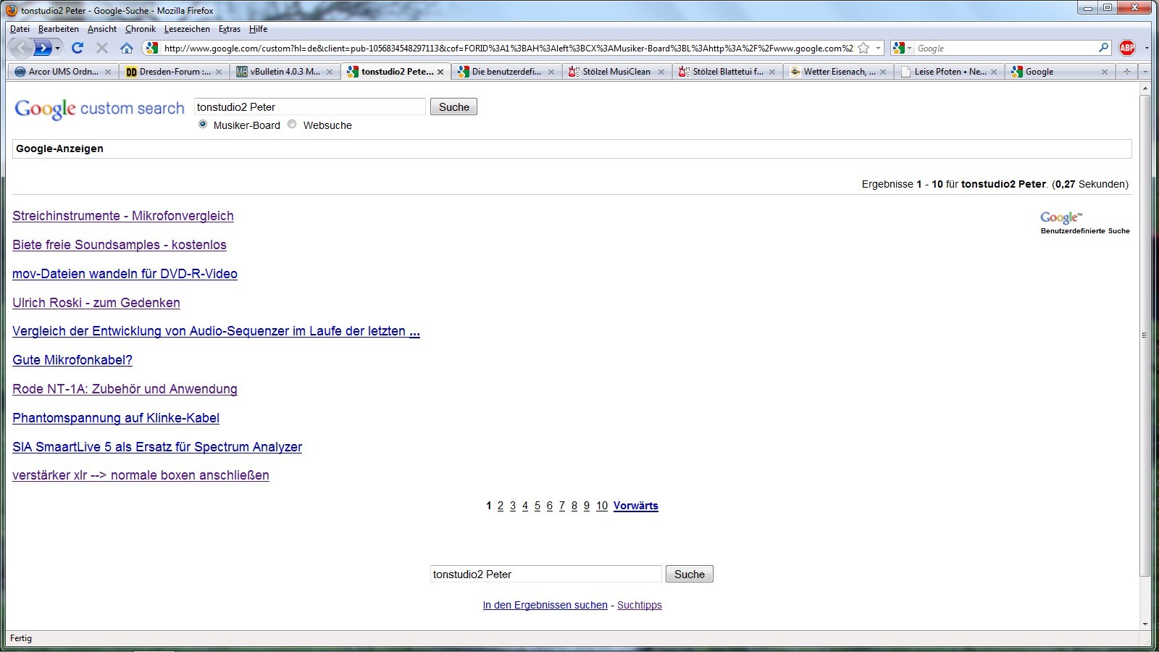Click In den Ergebnissen suchen link
The image size is (1159, 652).
click(545, 605)
